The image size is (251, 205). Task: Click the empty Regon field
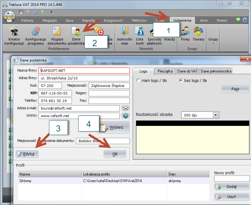pyautogui.click(x=109, y=93)
